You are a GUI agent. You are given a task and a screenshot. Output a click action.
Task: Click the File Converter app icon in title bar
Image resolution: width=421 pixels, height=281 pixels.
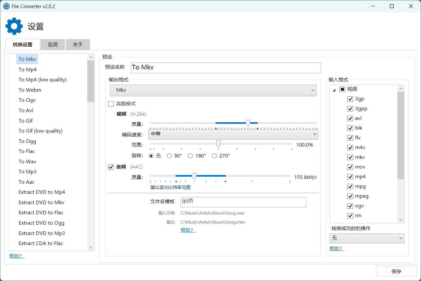pyautogui.click(x=6, y=6)
